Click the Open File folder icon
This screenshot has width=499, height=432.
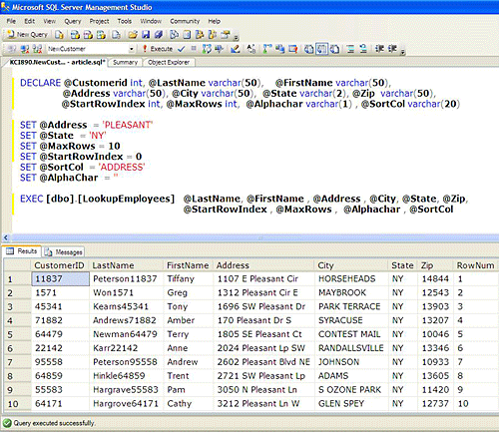133,35
